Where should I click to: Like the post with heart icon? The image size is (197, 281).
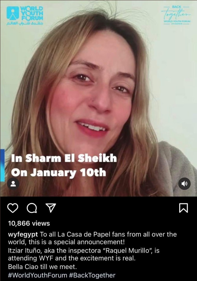click(13, 208)
